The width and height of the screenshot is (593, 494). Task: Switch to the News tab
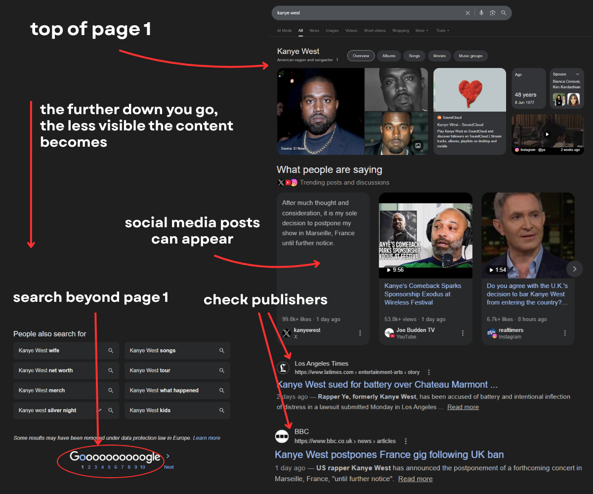(x=314, y=31)
